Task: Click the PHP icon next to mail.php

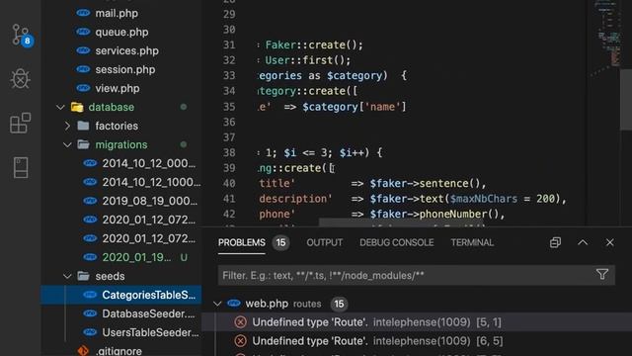Action: 83,13
